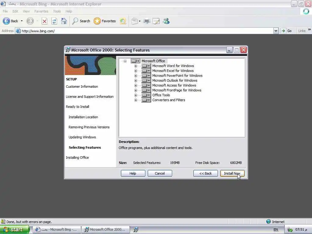Open the View menu
312x234 pixels.
click(x=26, y=11)
